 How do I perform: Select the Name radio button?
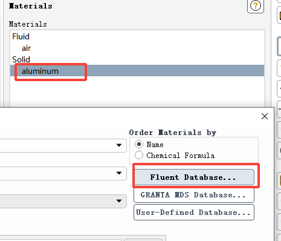pos(139,144)
